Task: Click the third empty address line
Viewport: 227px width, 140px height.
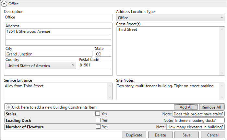Action: coord(58,43)
